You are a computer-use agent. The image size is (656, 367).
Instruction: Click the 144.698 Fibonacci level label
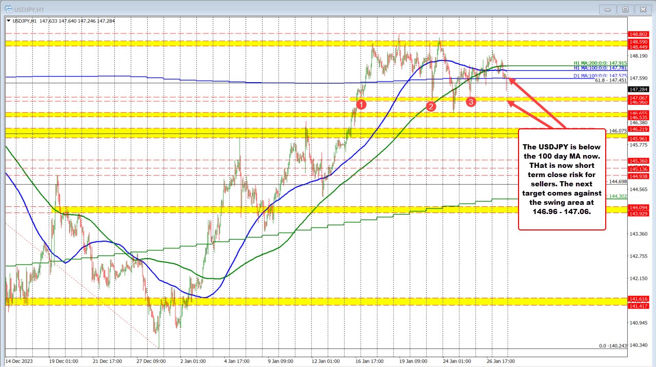(618, 182)
